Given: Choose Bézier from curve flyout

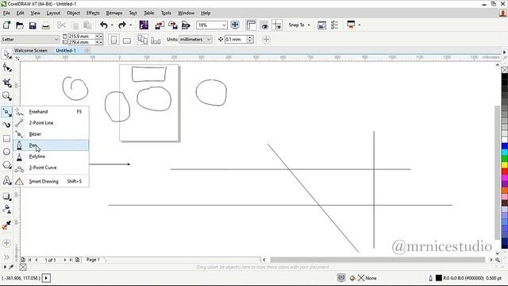Looking at the screenshot, I should tap(51, 134).
